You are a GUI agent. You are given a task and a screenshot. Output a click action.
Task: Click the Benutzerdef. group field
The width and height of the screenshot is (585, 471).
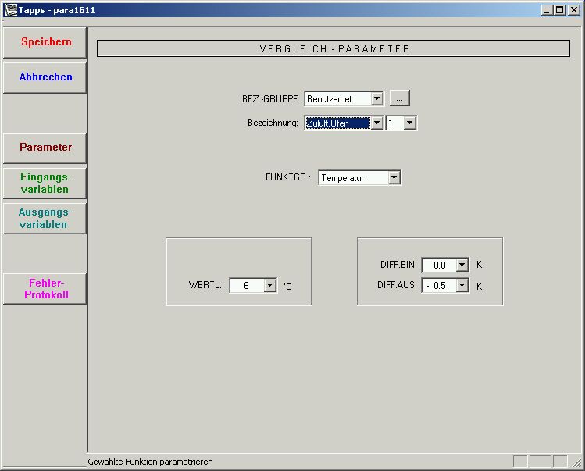pos(337,98)
